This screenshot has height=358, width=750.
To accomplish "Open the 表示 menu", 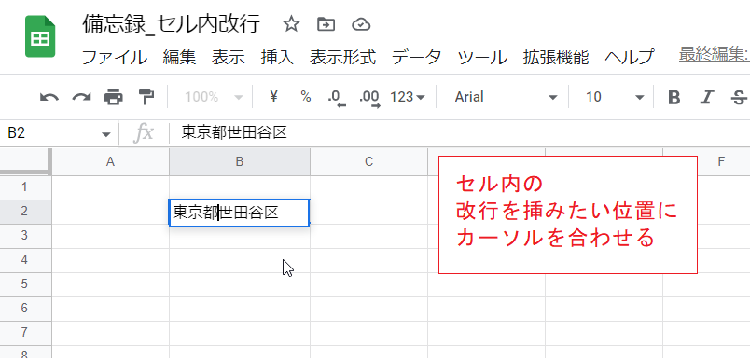I will tap(229, 58).
